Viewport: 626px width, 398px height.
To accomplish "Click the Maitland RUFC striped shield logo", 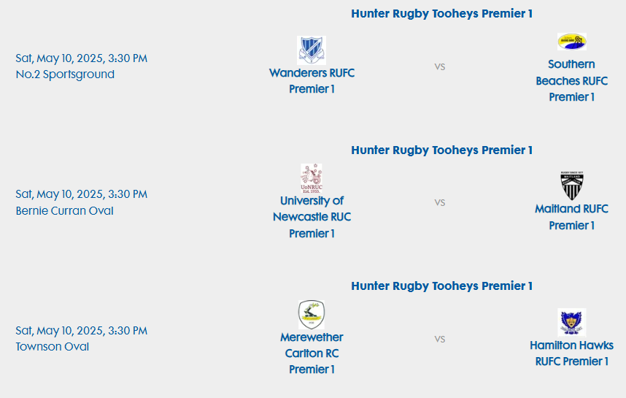I will [572, 185].
